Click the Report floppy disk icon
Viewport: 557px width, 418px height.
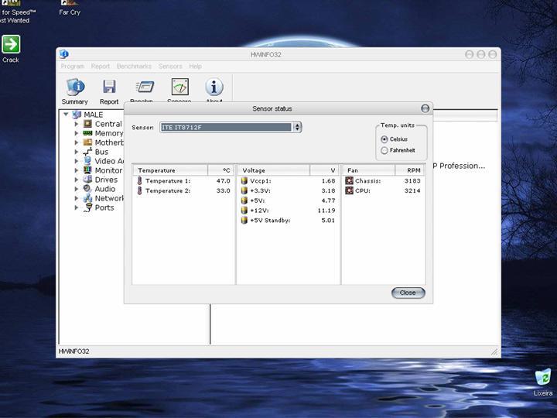point(109,87)
